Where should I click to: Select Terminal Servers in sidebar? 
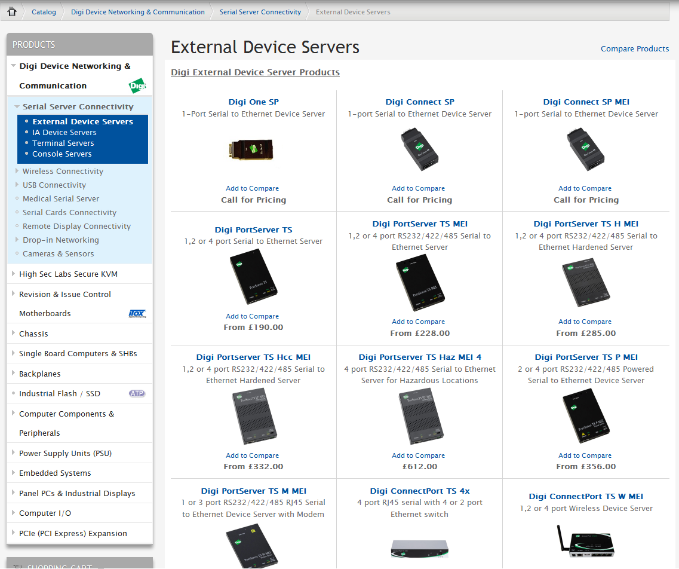coord(63,143)
